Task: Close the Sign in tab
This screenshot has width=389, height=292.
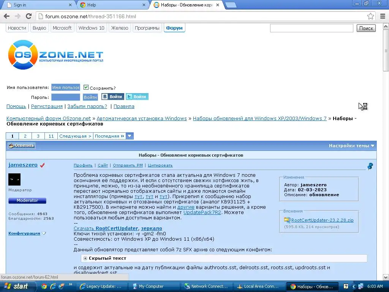Action: 70,5
